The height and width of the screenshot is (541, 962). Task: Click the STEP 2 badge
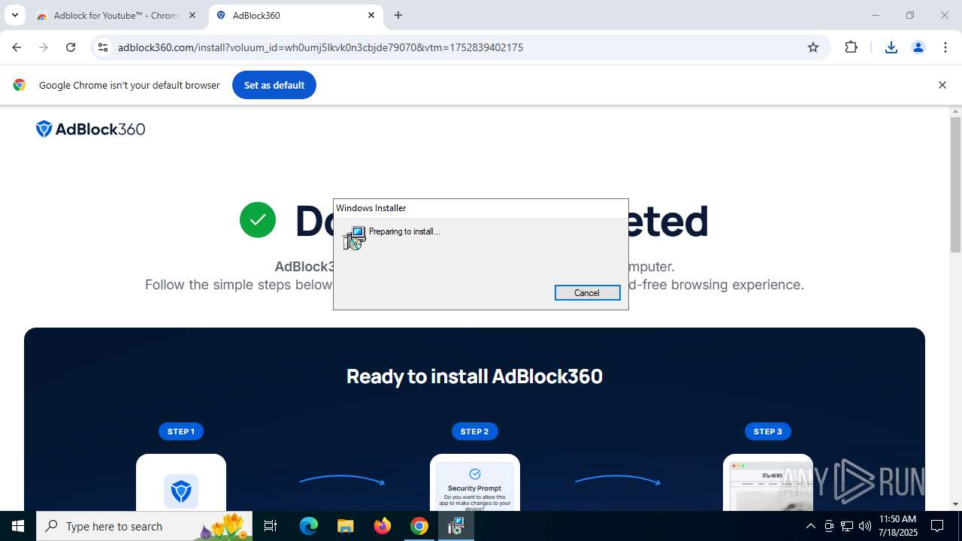tap(474, 431)
